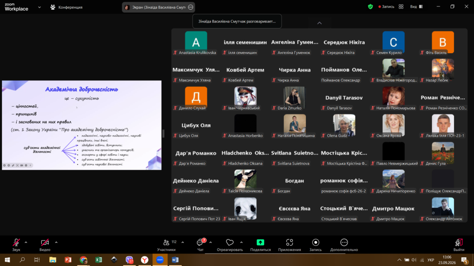Open the Вид view layout menu
This screenshot has height=266, width=474.
(417, 6)
